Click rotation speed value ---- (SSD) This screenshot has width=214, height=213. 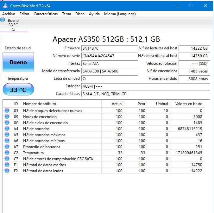point(194,64)
